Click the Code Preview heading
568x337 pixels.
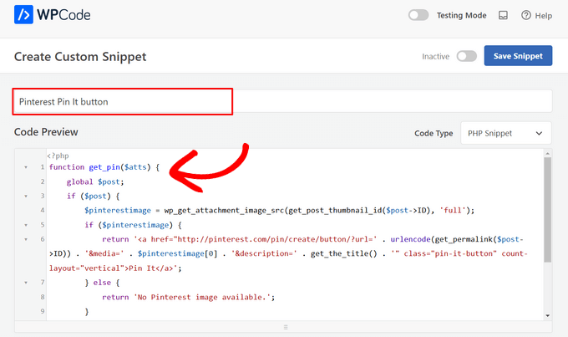click(46, 132)
